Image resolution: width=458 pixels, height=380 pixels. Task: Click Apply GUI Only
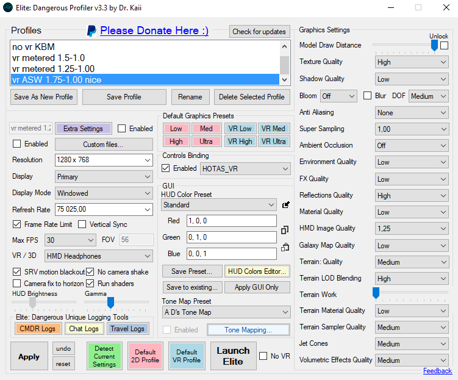click(x=257, y=287)
